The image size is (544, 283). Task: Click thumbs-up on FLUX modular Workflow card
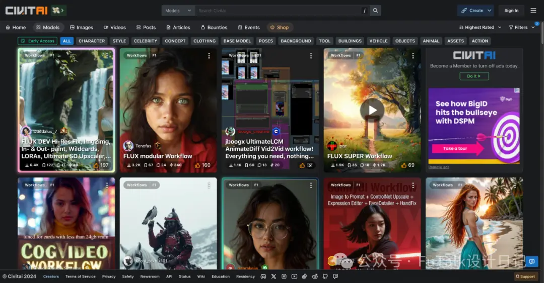[x=197, y=165]
